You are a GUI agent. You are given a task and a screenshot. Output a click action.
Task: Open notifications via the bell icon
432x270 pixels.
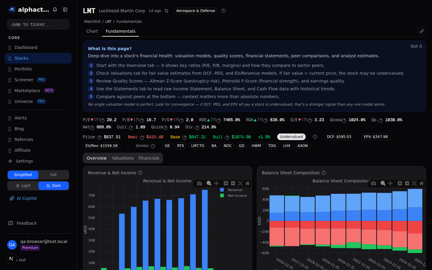tap(55, 9)
